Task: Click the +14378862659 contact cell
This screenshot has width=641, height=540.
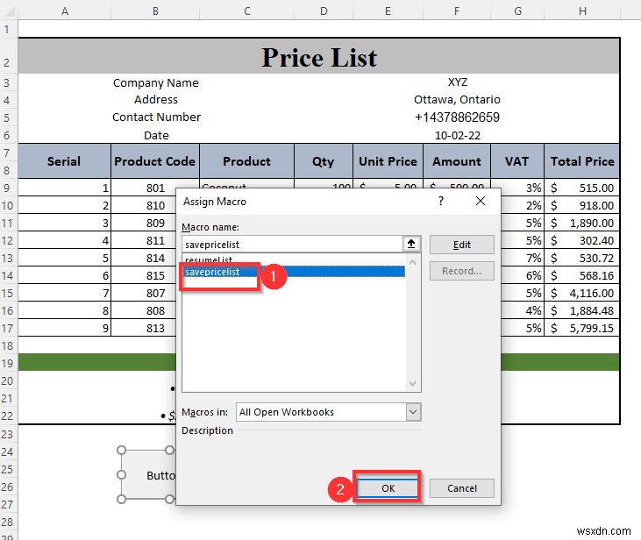Action: [x=457, y=117]
